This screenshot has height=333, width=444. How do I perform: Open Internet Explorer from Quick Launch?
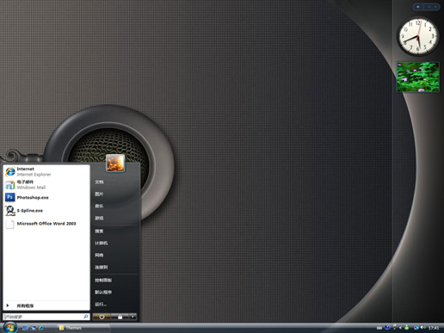41,328
